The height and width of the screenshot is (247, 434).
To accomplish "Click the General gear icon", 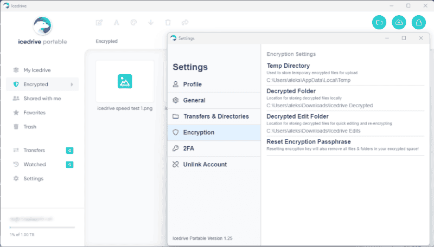I will tap(175, 100).
